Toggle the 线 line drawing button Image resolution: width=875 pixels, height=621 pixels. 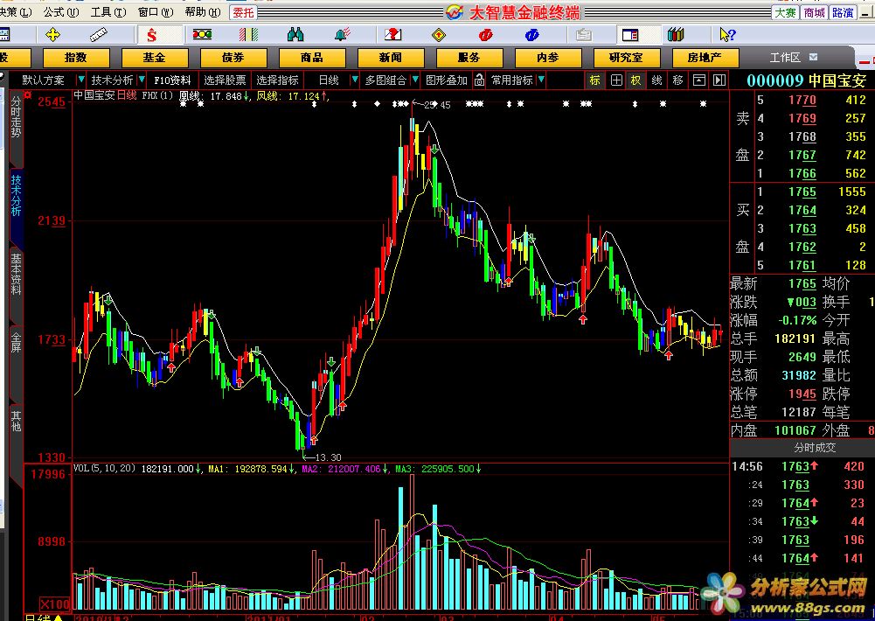pyautogui.click(x=656, y=80)
